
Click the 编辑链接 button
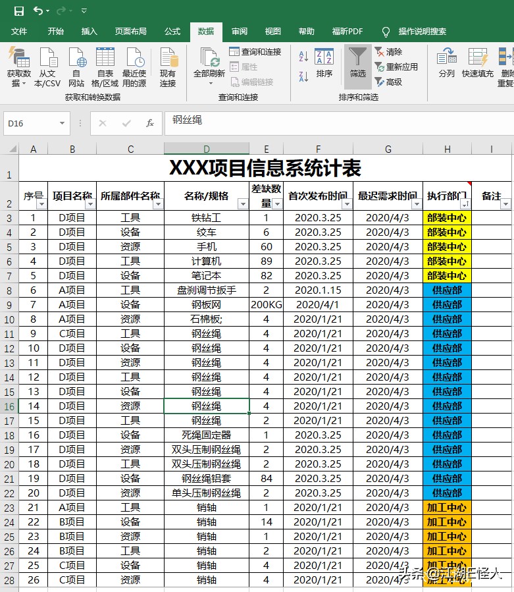click(251, 82)
